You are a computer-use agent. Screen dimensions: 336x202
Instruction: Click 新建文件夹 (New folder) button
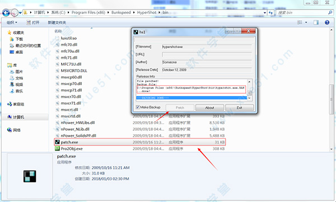click(x=57, y=22)
